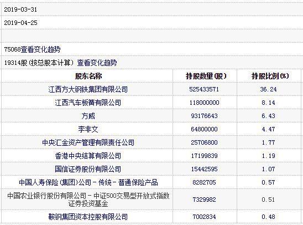Click the 股东名称 column header

point(88,76)
